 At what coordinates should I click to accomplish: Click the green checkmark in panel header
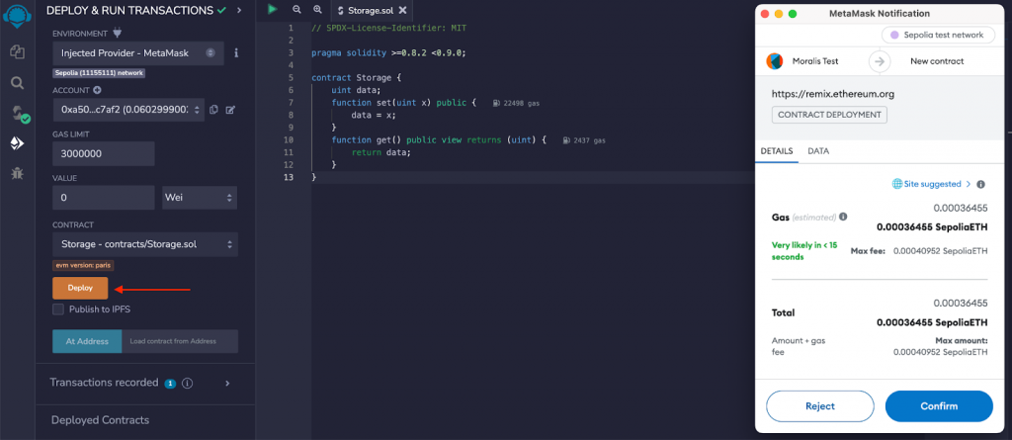[x=222, y=10]
